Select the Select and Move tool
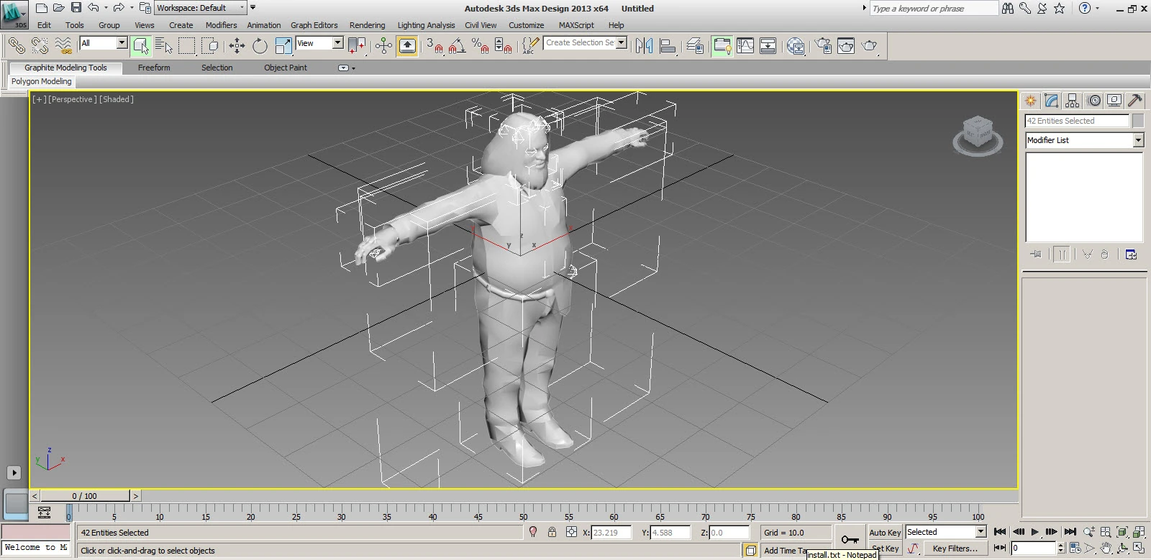Image resolution: width=1151 pixels, height=560 pixels. click(237, 46)
